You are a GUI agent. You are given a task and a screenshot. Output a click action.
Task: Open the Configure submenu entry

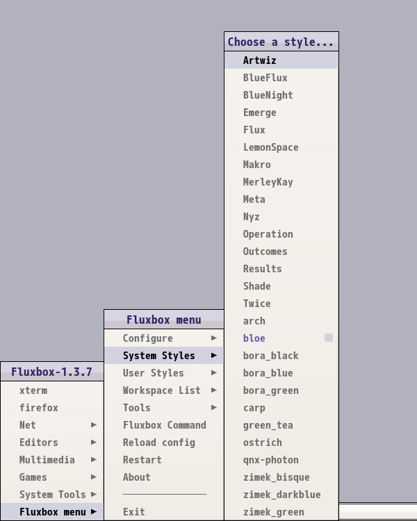[x=163, y=338]
